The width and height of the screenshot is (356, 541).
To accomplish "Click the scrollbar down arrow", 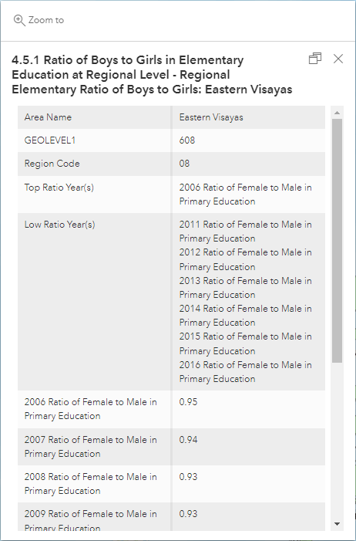I will 337,524.
